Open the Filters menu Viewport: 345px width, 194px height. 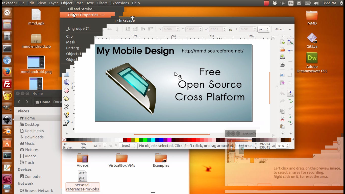[x=102, y=3]
